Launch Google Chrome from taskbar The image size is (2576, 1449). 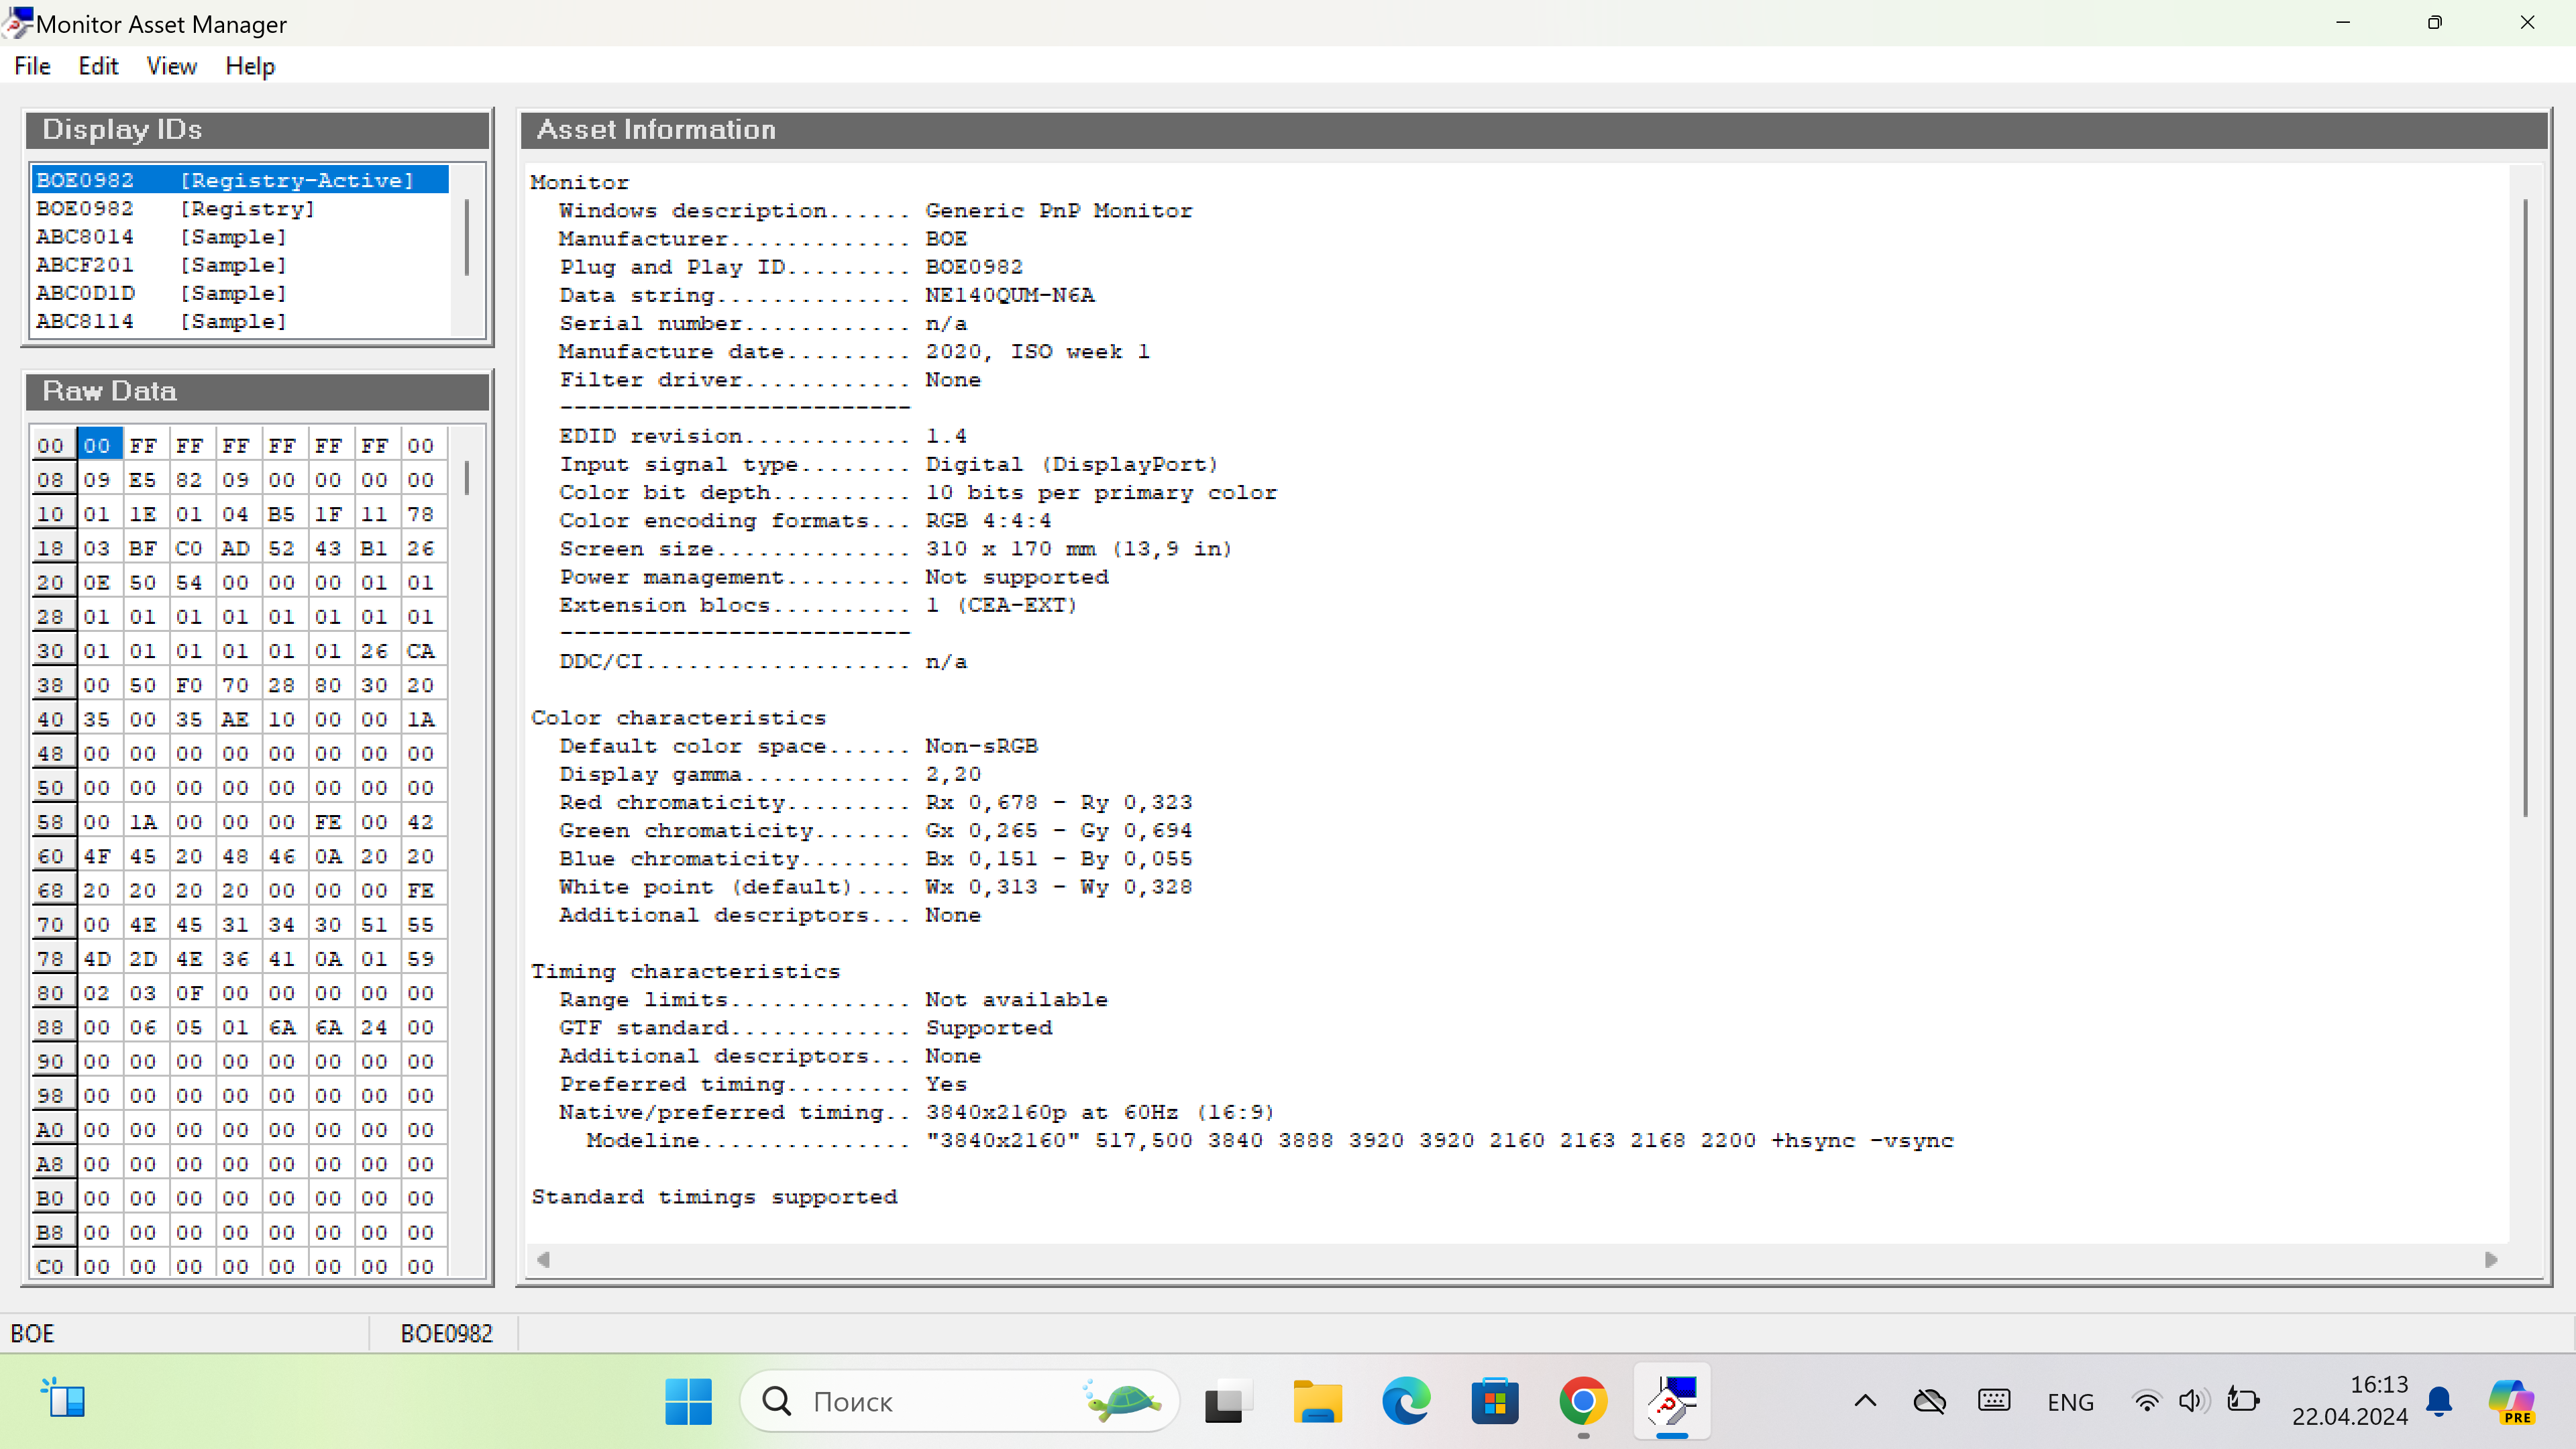coord(1583,1401)
